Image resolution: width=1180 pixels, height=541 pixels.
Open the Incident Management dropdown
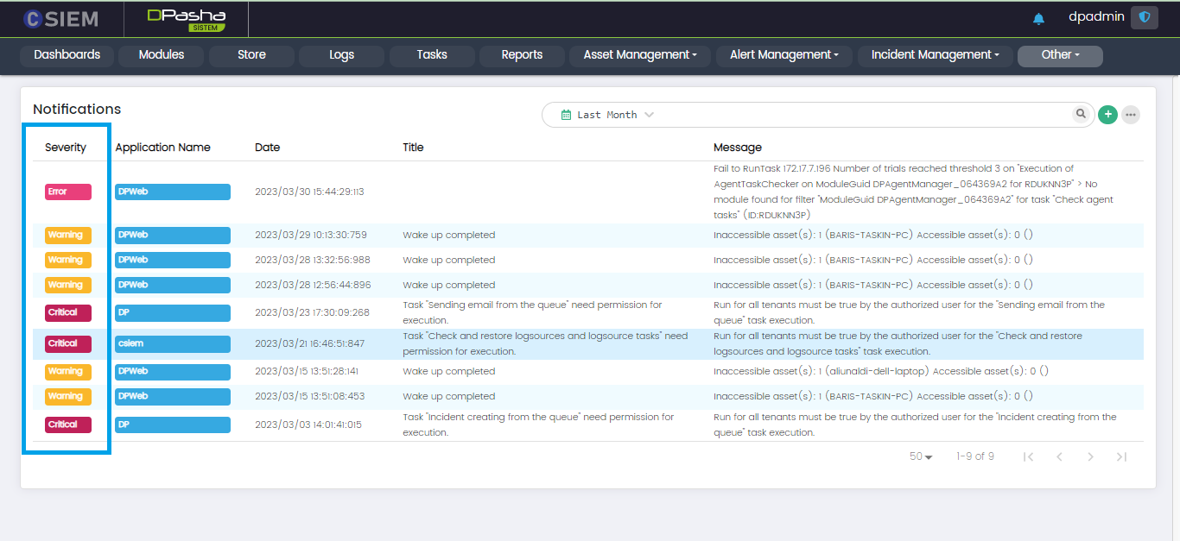935,55
